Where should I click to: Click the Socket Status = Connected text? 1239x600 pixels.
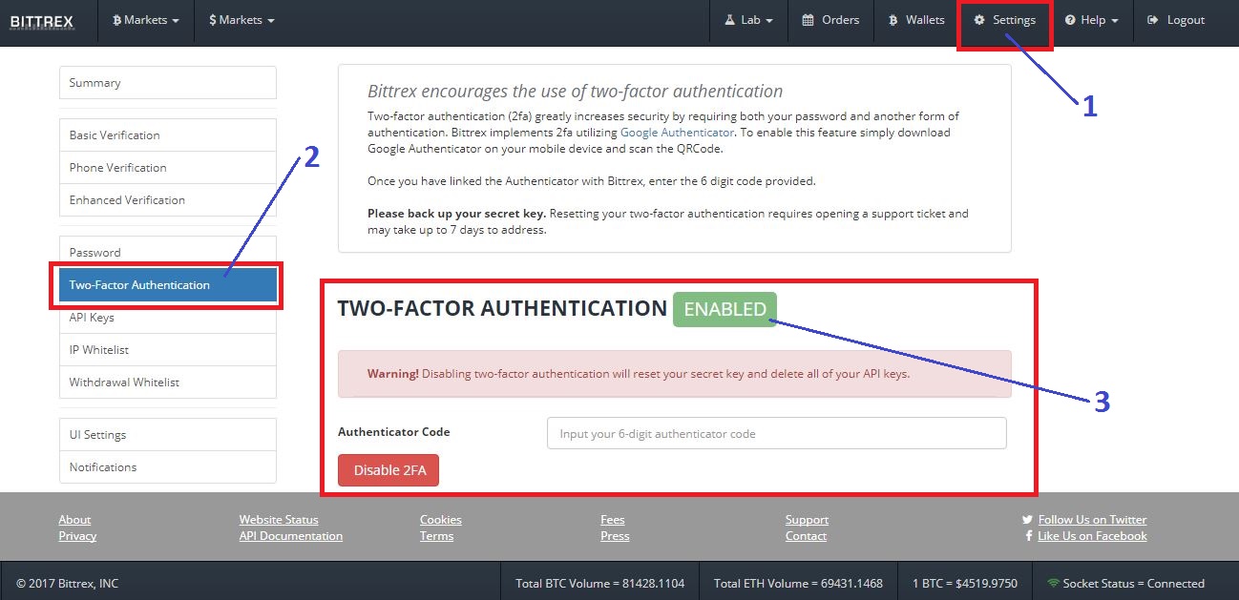(1134, 584)
